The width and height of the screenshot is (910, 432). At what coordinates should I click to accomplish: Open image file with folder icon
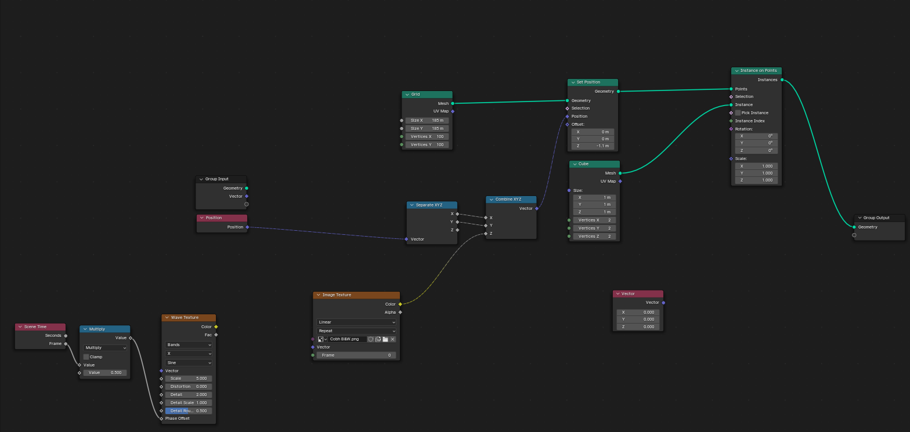coord(385,339)
